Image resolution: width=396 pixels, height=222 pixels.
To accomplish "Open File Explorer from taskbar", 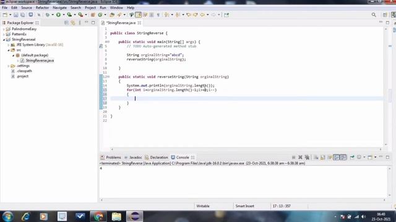I will pos(116,216).
